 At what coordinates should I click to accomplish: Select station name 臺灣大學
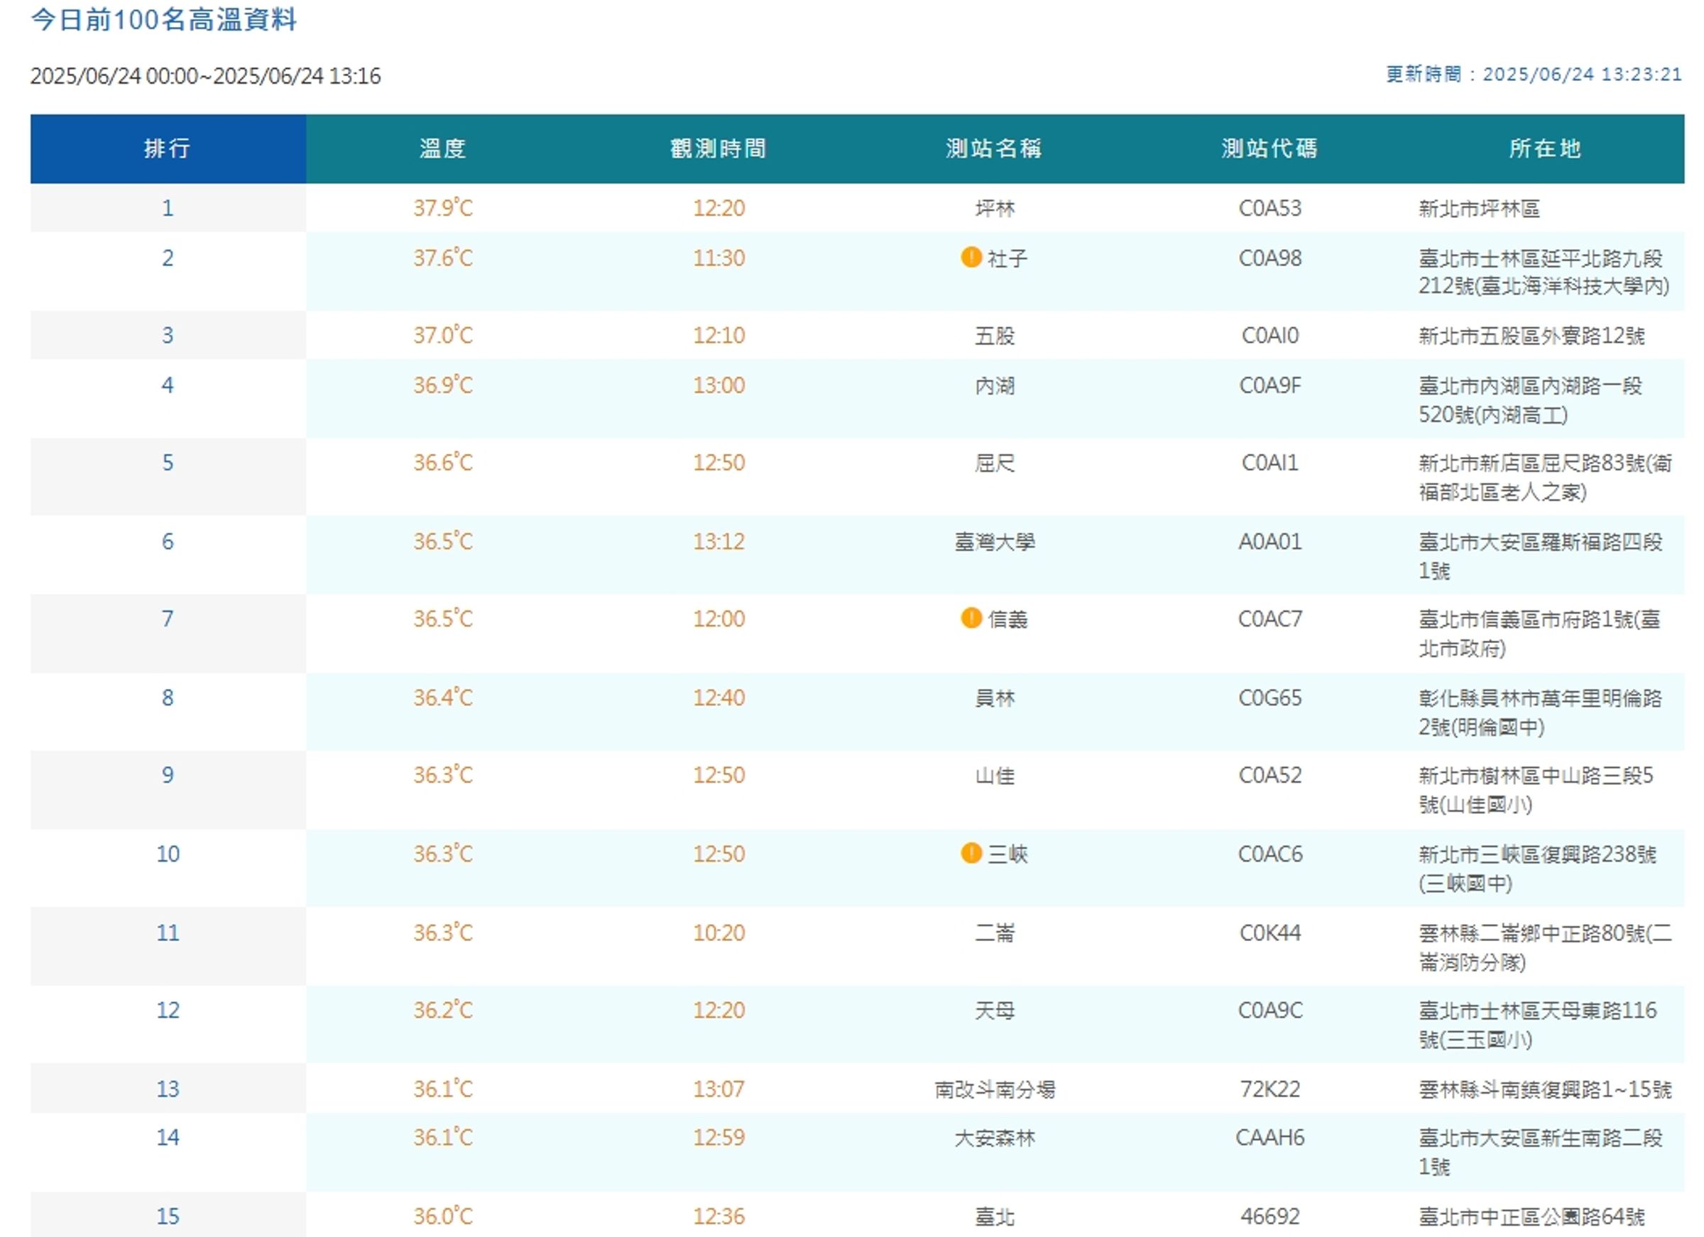995,541
